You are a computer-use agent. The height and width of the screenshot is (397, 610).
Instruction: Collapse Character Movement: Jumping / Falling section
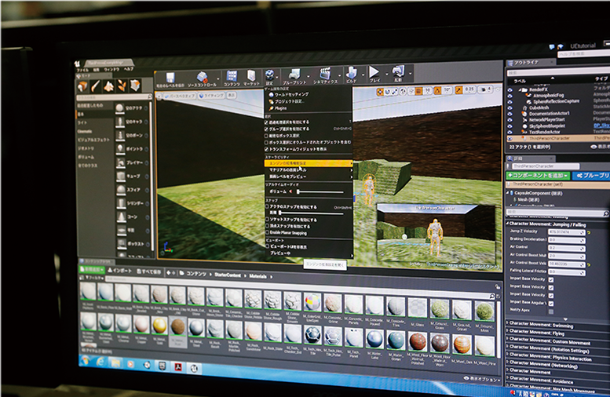pyautogui.click(x=507, y=224)
